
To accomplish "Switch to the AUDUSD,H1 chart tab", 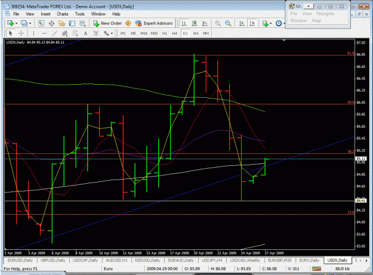I will pyautogui.click(x=116, y=260).
